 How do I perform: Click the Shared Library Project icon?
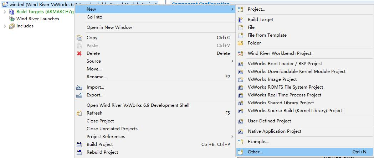coord(240,103)
